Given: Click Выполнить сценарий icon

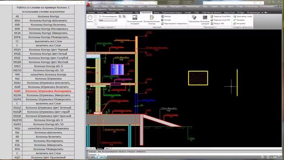Looking at the screenshot, I should click(205, 20).
